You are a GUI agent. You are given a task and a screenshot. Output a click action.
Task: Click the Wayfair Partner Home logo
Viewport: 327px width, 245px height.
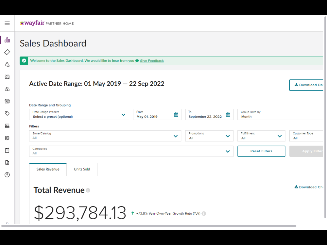[x=47, y=23]
